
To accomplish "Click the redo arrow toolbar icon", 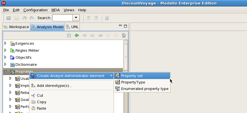I will coord(32,18).
